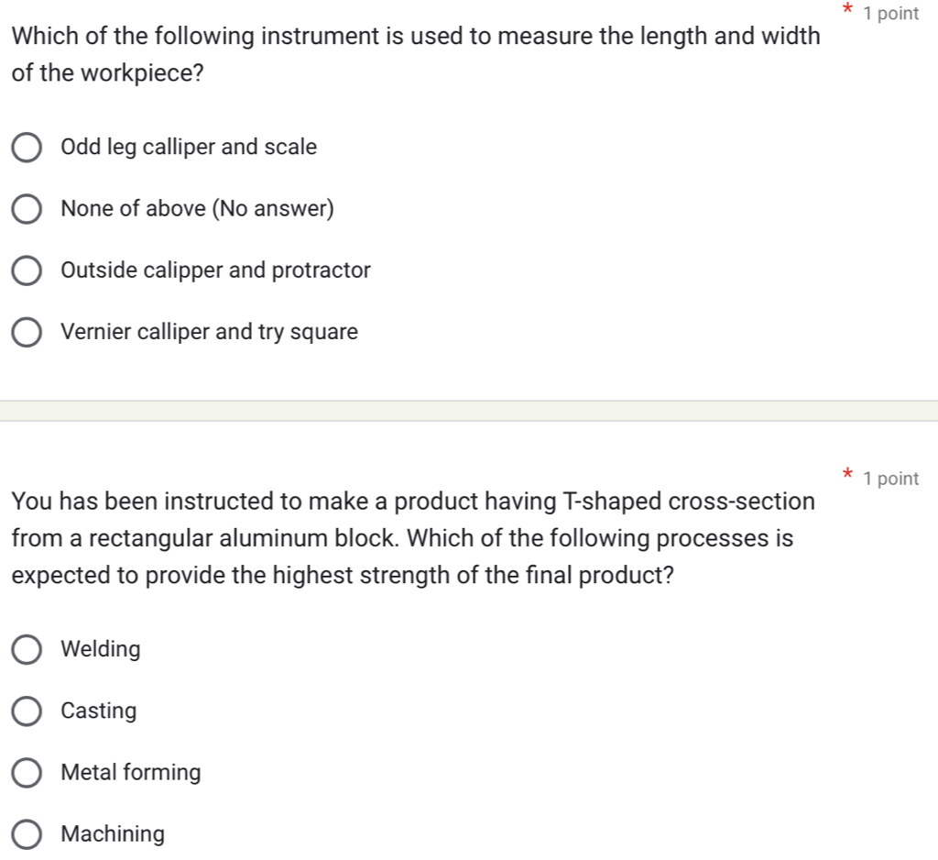Click the 'None of above (No answer)' label text
This screenshot has height=860, width=938.
coord(198,209)
